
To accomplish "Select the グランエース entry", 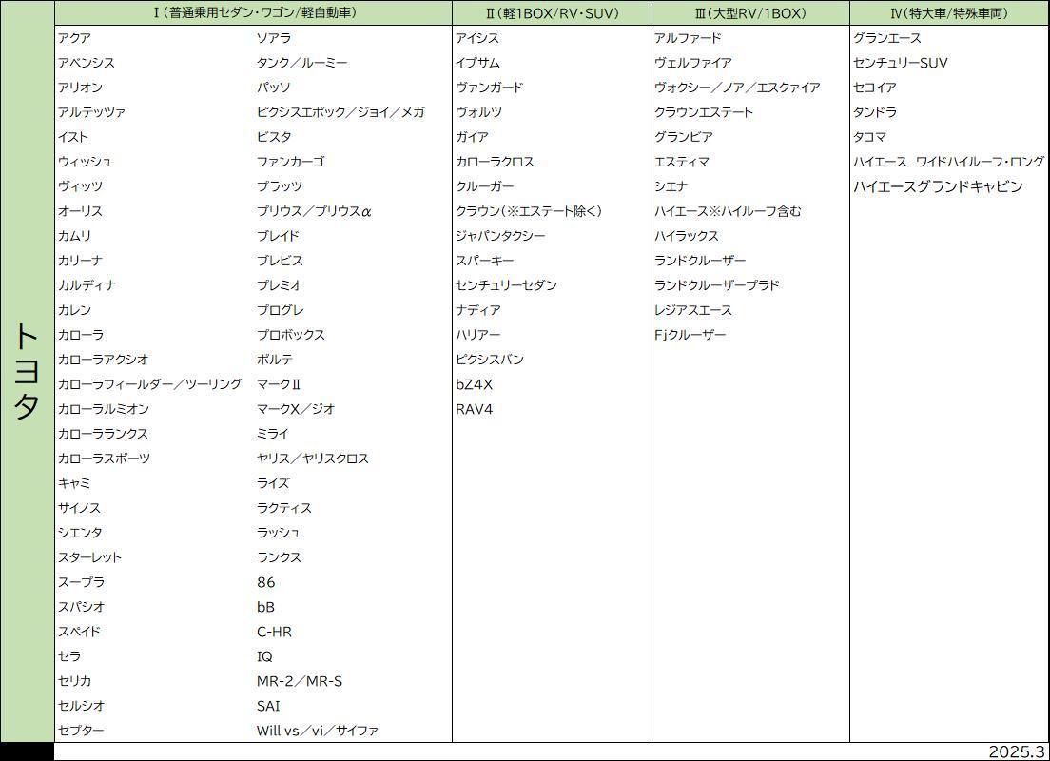I will pyautogui.click(x=886, y=38).
